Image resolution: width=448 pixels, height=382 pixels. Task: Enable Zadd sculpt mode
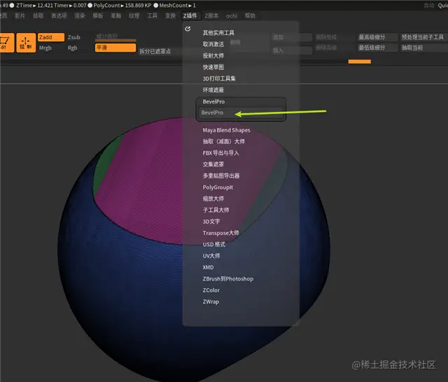tap(51, 37)
